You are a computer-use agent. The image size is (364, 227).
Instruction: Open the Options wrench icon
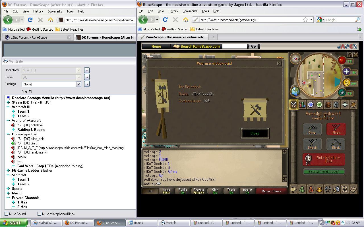pyautogui.click(x=328, y=189)
